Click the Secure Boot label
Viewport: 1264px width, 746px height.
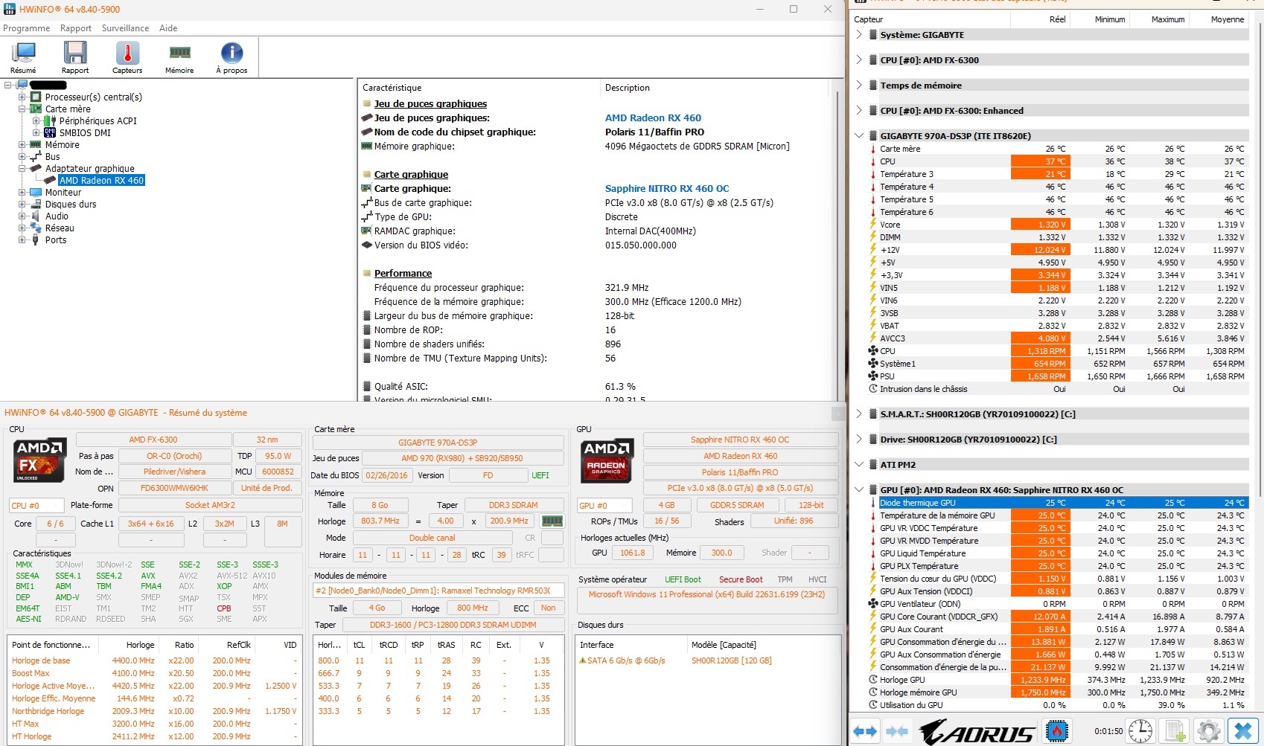pos(740,579)
